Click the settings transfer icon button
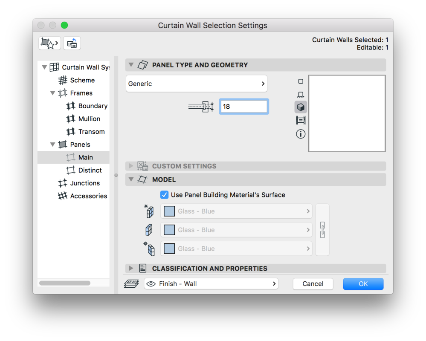Image resolution: width=426 pixels, height=341 pixels. pyautogui.click(x=72, y=43)
